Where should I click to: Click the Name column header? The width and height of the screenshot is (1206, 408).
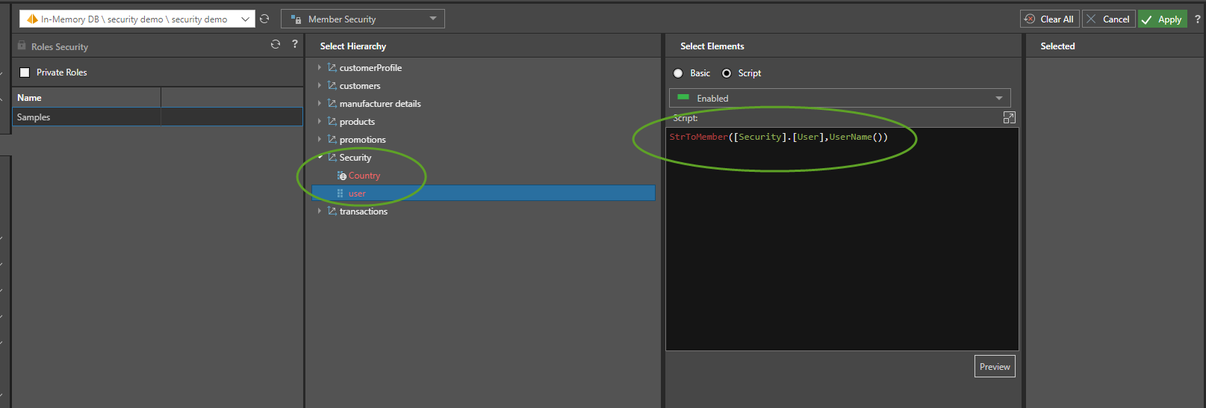coord(87,98)
